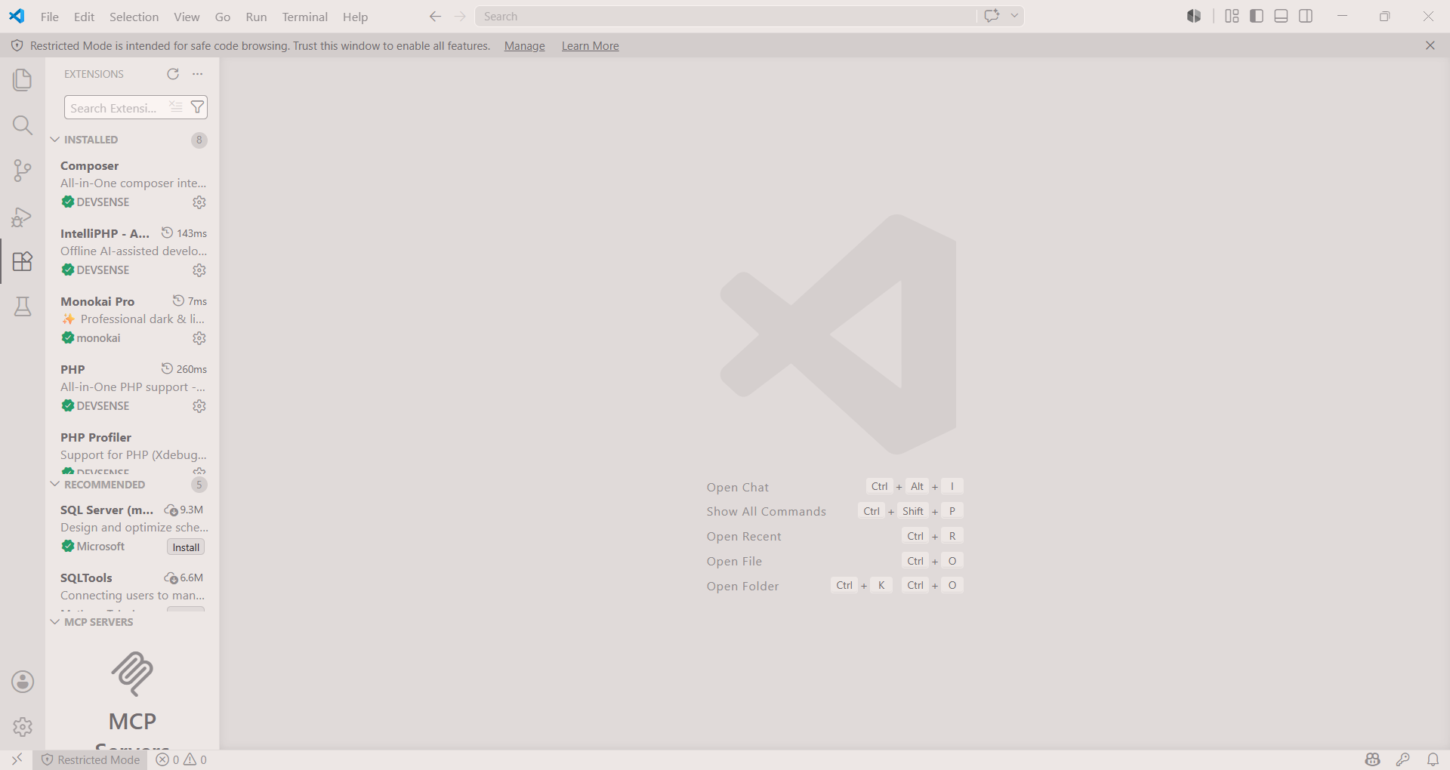Dismiss the Restricted Mode banner

pos(1430,45)
